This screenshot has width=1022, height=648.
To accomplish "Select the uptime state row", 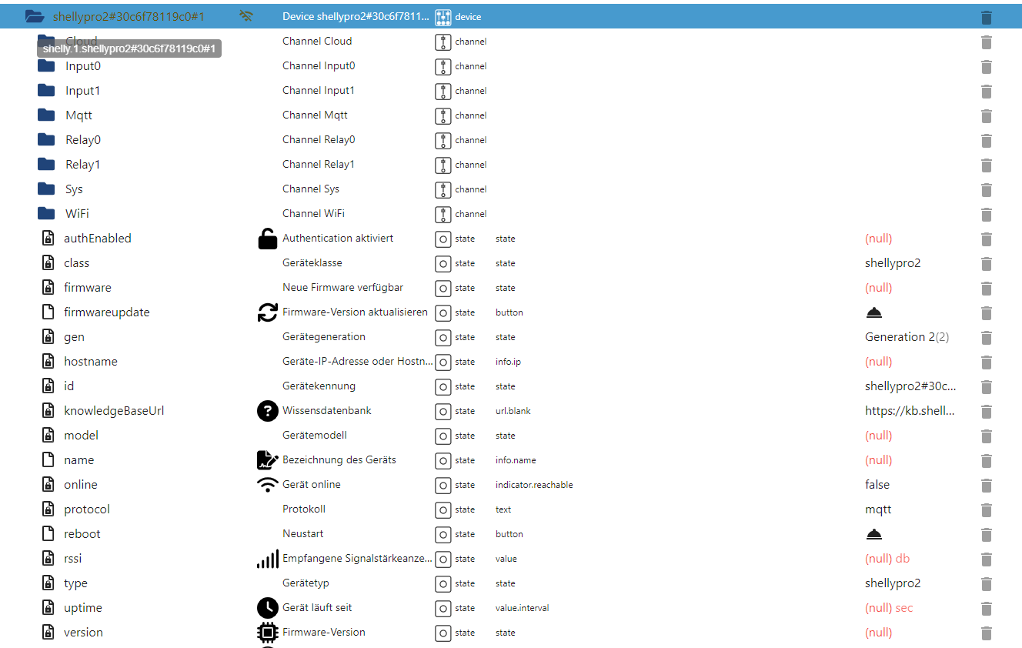I will (511, 608).
